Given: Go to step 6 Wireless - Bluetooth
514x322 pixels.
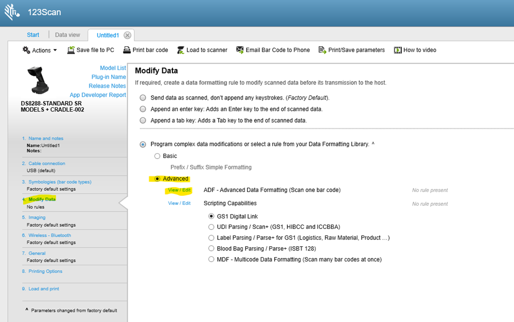Looking at the screenshot, I should tap(50, 235).
